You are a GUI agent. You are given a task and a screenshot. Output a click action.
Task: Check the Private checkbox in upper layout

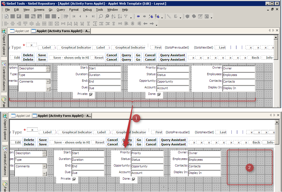point(91,94)
